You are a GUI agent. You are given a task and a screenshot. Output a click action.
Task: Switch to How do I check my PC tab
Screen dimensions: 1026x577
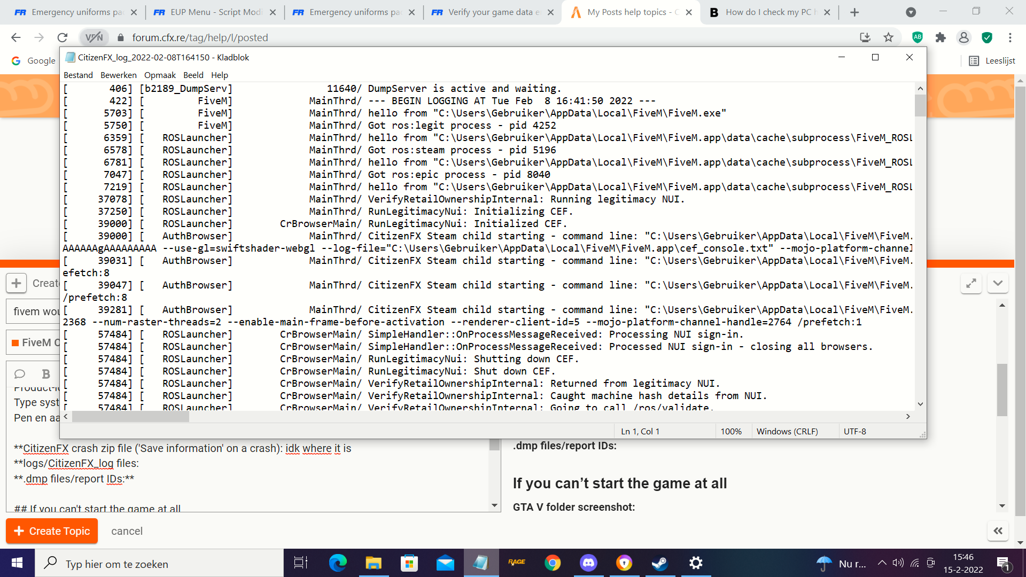[771, 12]
